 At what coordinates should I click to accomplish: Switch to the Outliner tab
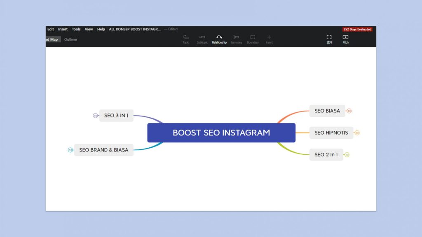click(x=70, y=39)
